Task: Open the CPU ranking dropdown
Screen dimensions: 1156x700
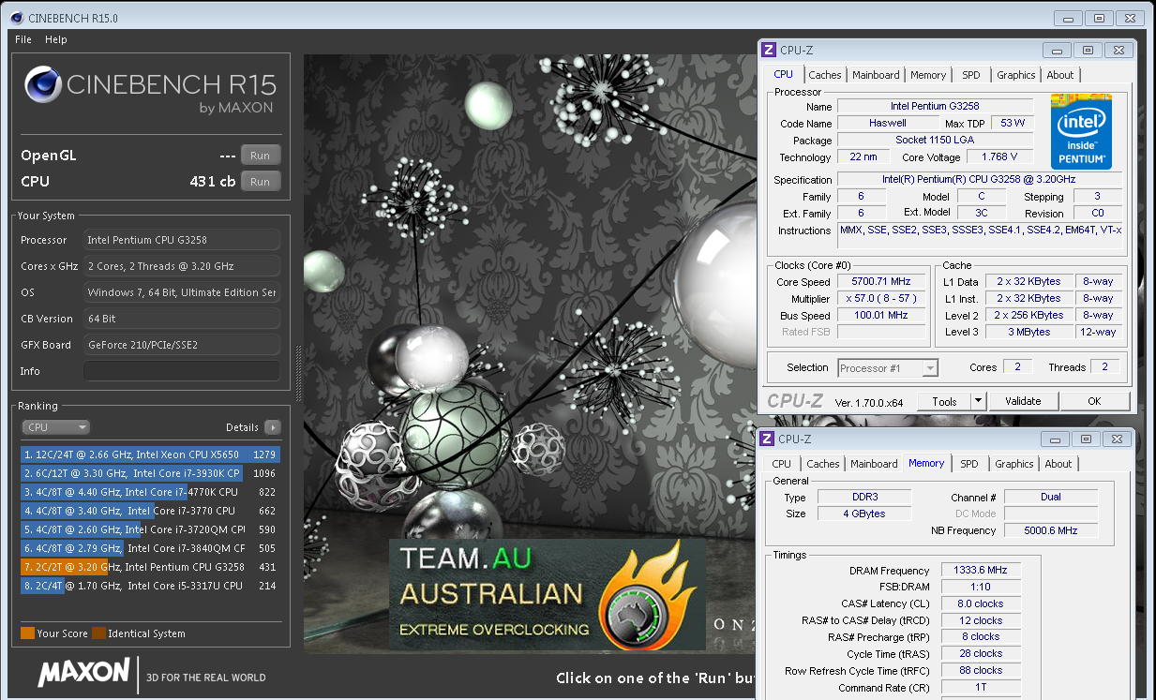Action: click(55, 427)
